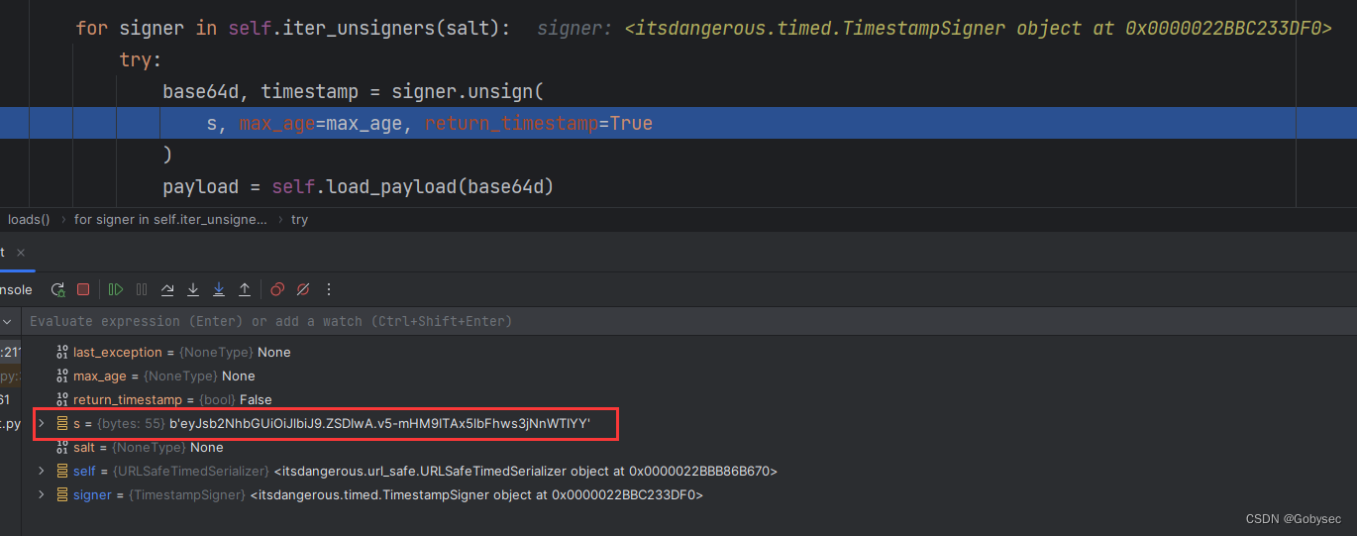Click 'base64d, timestamp = signer.unsign(' line

354,92
